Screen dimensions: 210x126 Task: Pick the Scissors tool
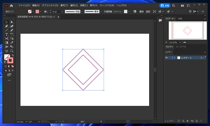[6, 38]
